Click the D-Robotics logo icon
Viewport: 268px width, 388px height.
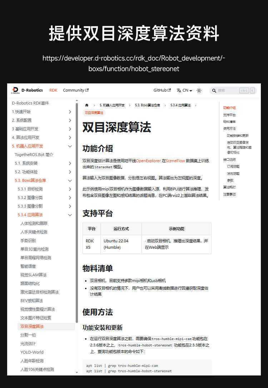[15, 90]
